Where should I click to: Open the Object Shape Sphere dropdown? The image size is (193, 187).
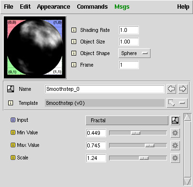coord(135,53)
